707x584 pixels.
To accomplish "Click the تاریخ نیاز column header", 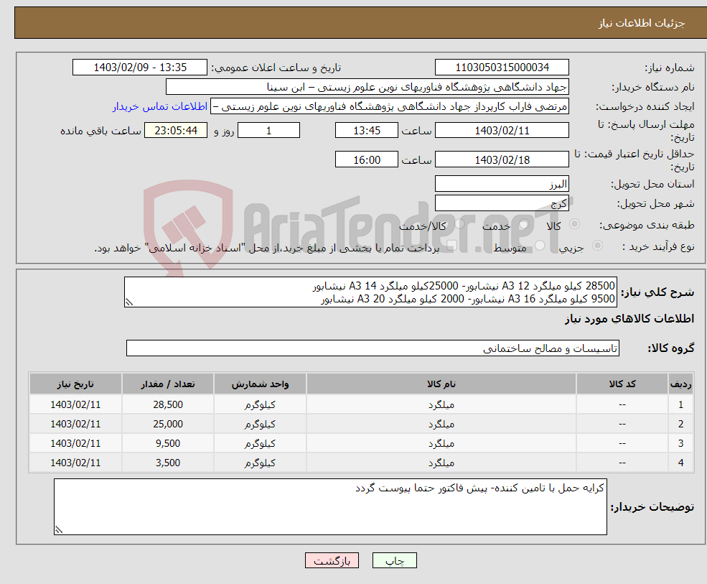I will pos(75,384).
